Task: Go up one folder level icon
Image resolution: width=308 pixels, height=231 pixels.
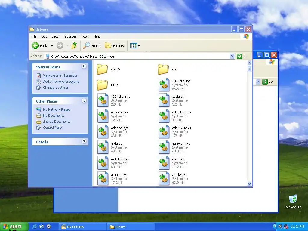Action: pos(74,46)
